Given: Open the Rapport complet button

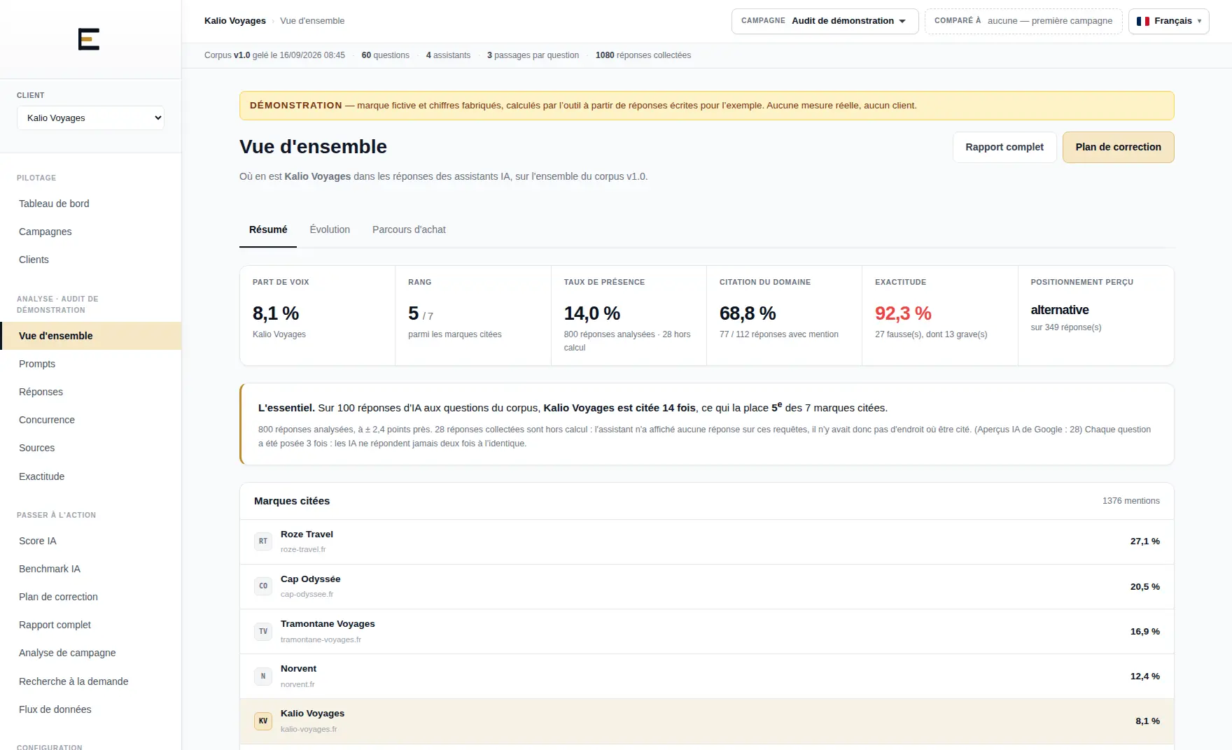Looking at the screenshot, I should 1004,147.
